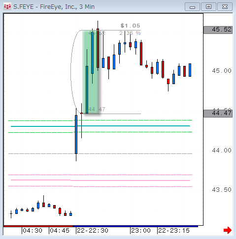The width and height of the screenshot is (236, 239).
Task: Click the 45.00 price axis label
Action: click(222, 71)
